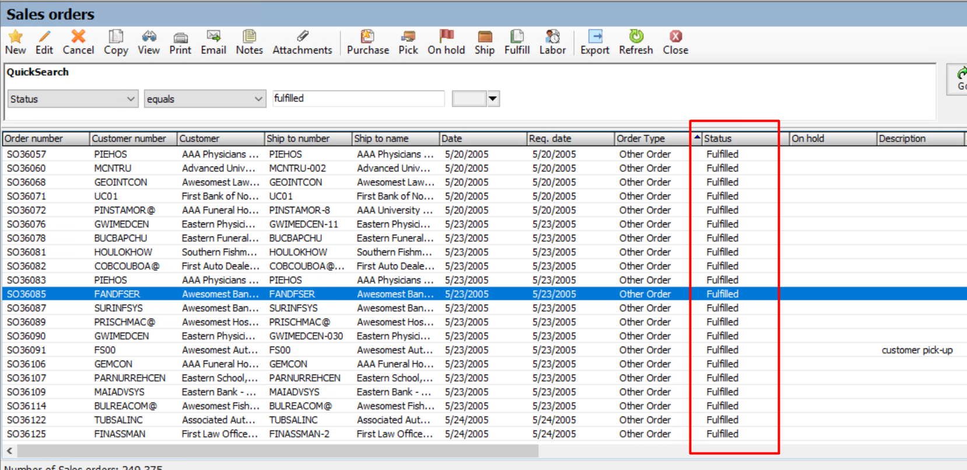Viewport: 967px width, 470px height.
Task: Select order SO36082 row
Action: [483, 266]
